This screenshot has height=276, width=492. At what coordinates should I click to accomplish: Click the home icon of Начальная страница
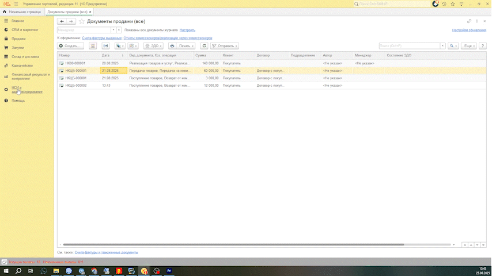(5, 11)
